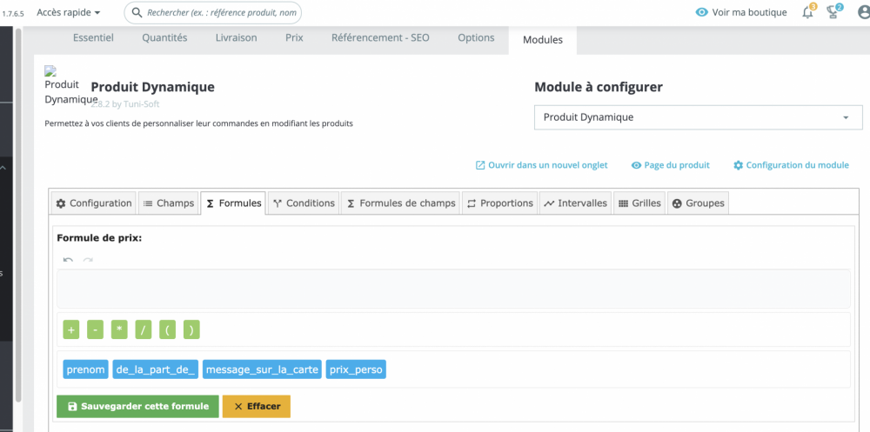870x432 pixels.
Task: Click the Produit Dynamique module logo image
Action: [x=50, y=70]
